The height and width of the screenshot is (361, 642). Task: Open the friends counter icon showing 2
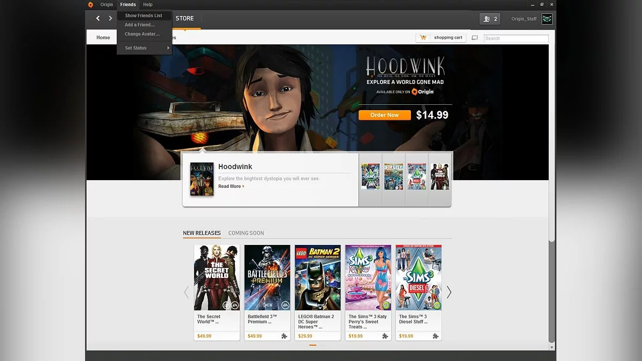pos(490,19)
